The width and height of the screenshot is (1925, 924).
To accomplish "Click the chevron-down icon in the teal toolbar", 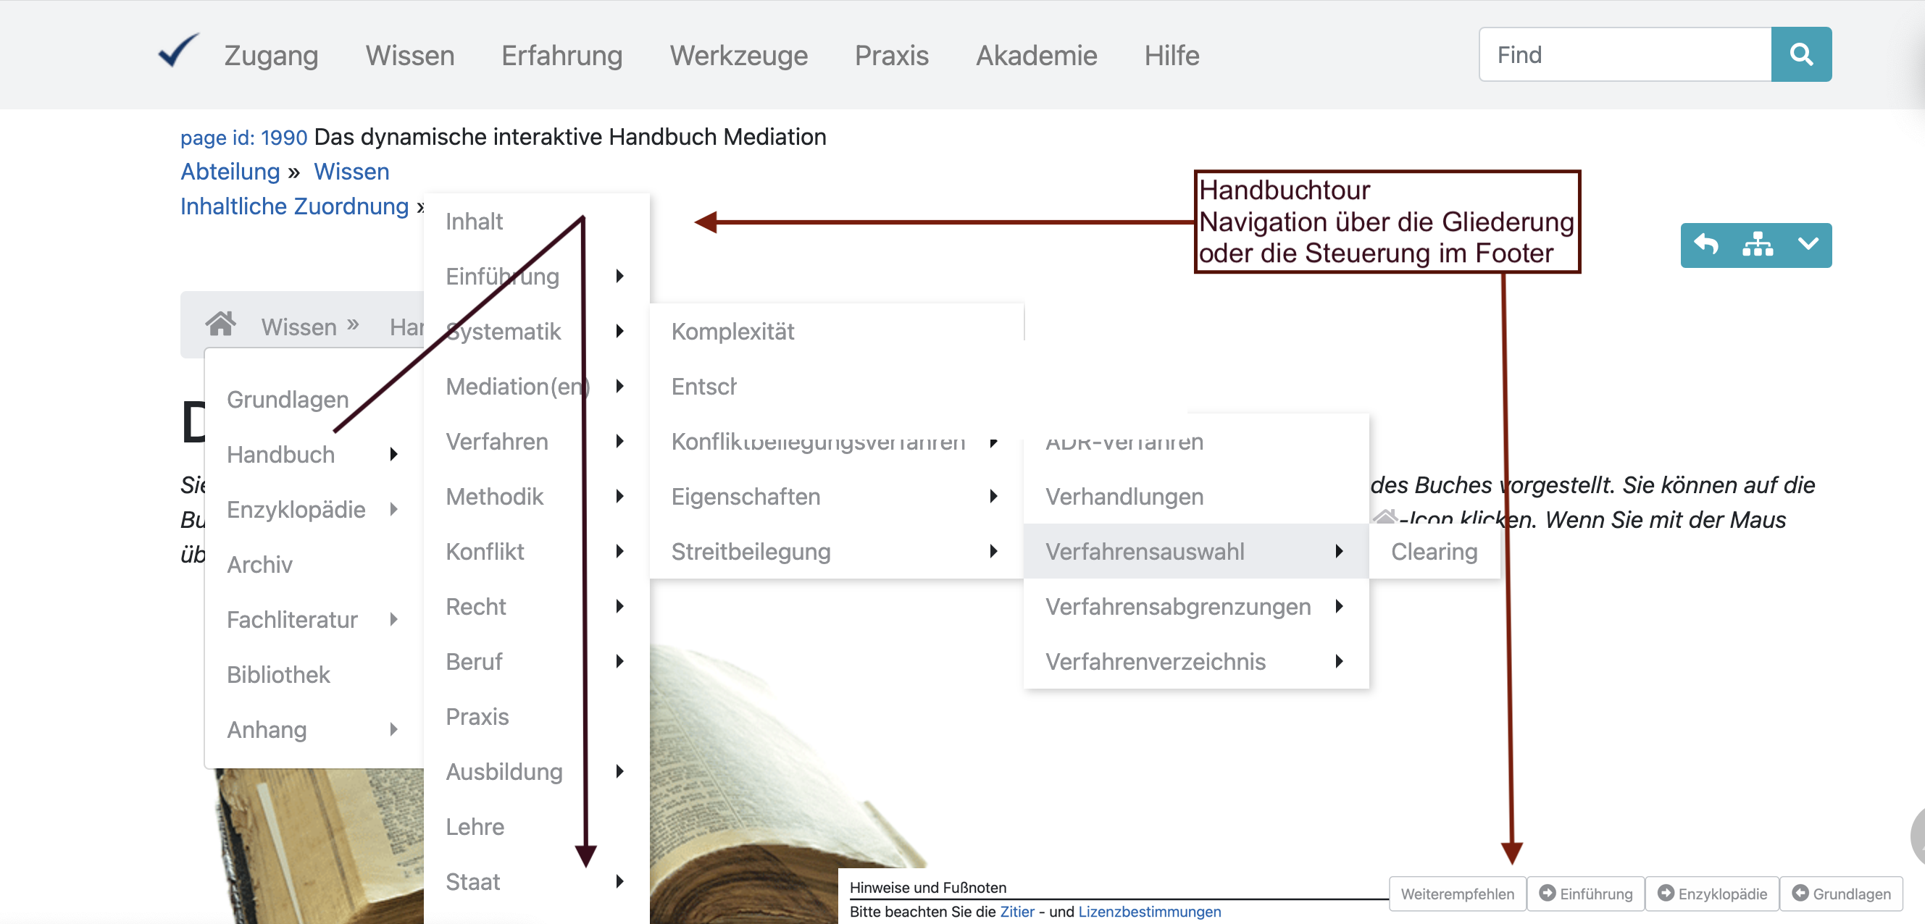I will (x=1808, y=245).
